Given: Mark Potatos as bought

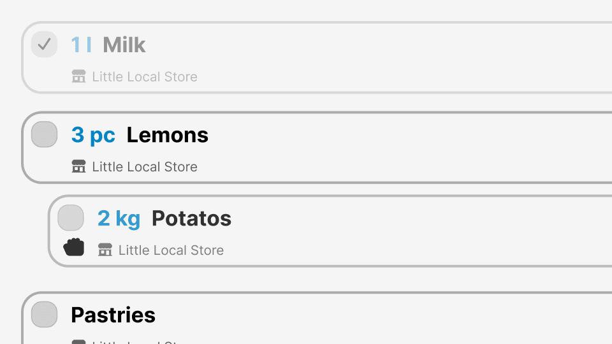Looking at the screenshot, I should point(71,218).
